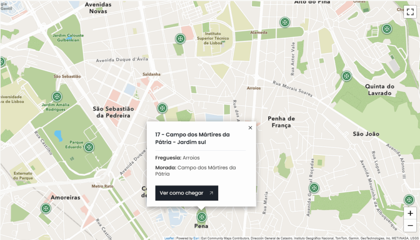420x240 pixels.
Task: Zoom in on the map
Action: coord(410,213)
